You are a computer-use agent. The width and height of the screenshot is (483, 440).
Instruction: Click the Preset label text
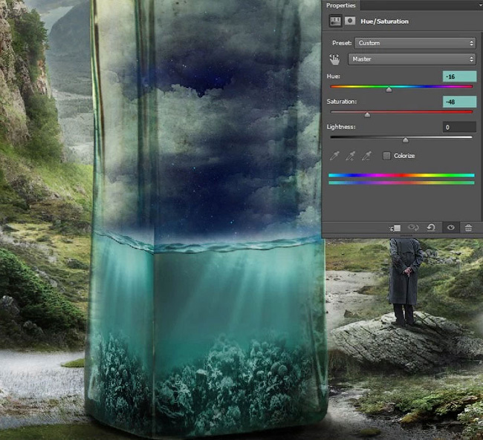coord(342,43)
